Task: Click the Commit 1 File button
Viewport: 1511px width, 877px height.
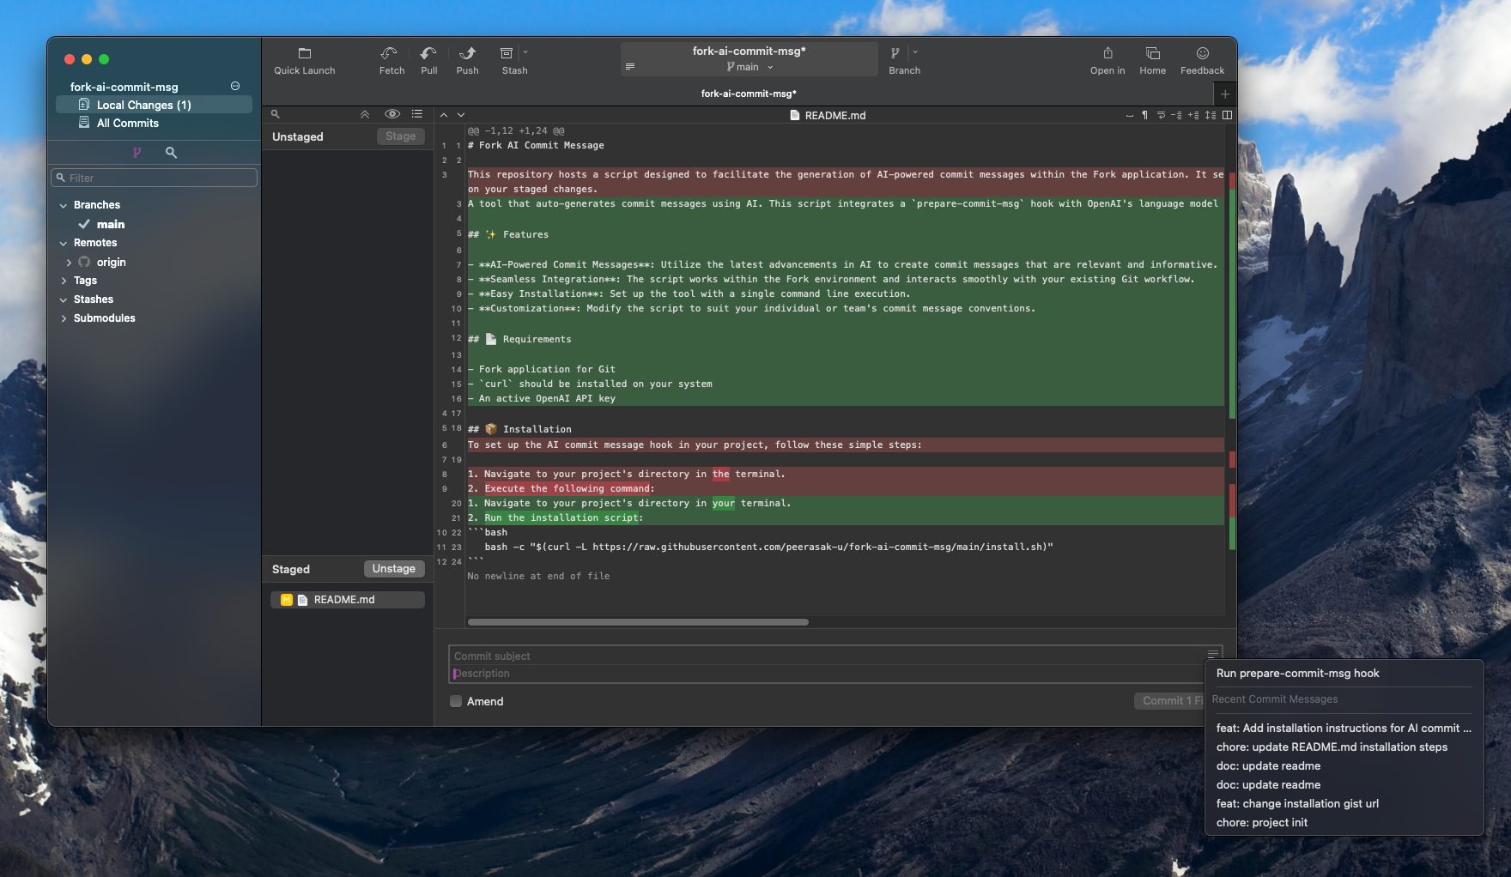Action: point(1171,701)
